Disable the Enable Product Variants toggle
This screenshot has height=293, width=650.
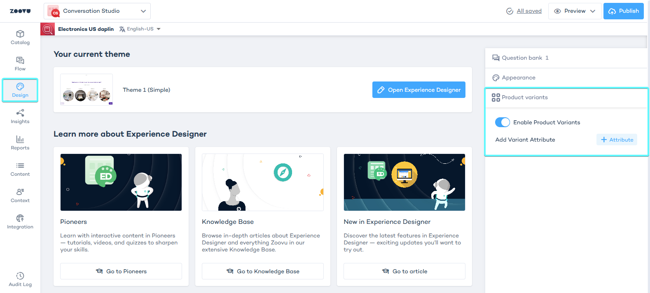(502, 122)
